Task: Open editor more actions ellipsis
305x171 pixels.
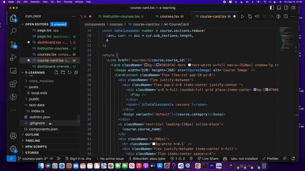Action: tap(293, 17)
